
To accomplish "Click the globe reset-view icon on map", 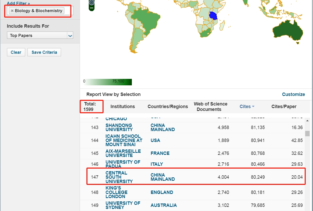I will 91,3.
